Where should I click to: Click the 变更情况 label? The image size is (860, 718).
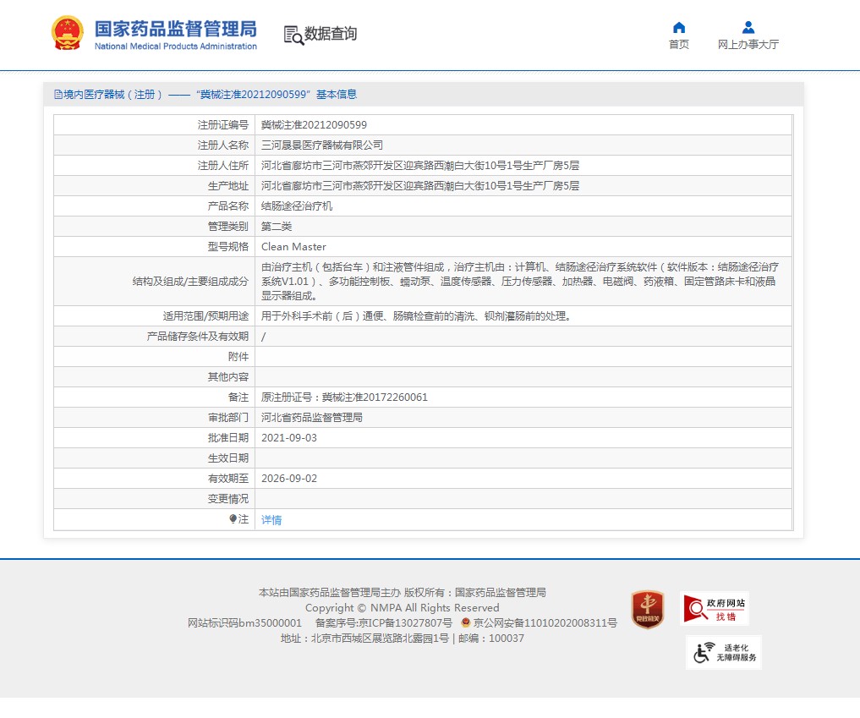(227, 499)
